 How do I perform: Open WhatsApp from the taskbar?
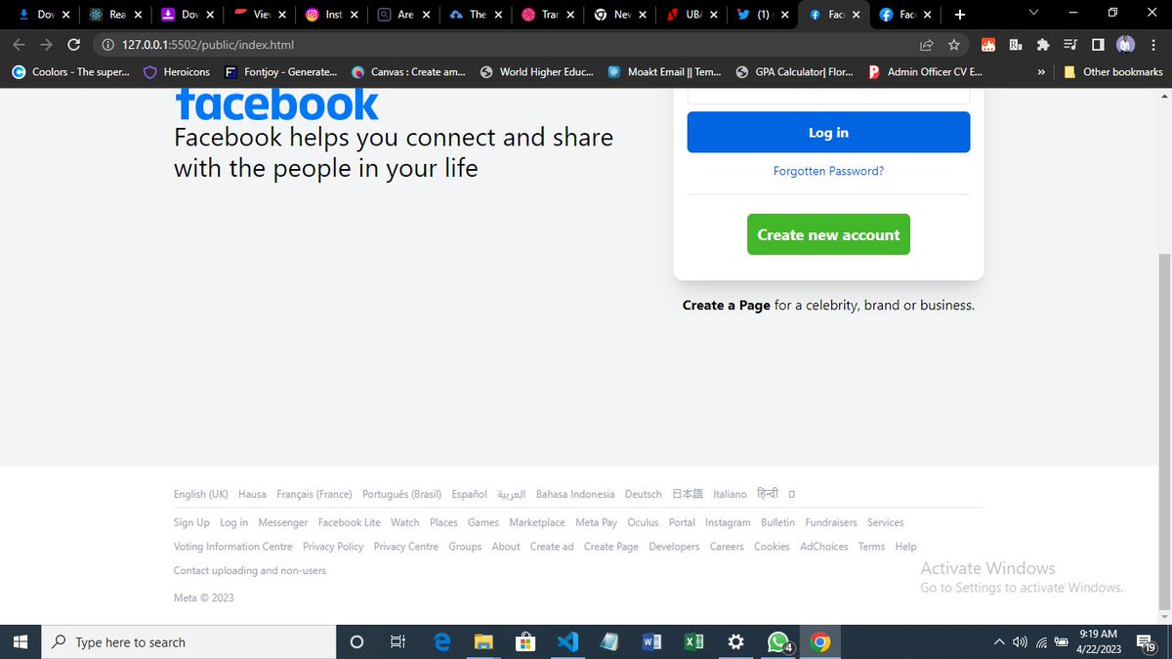(x=778, y=641)
